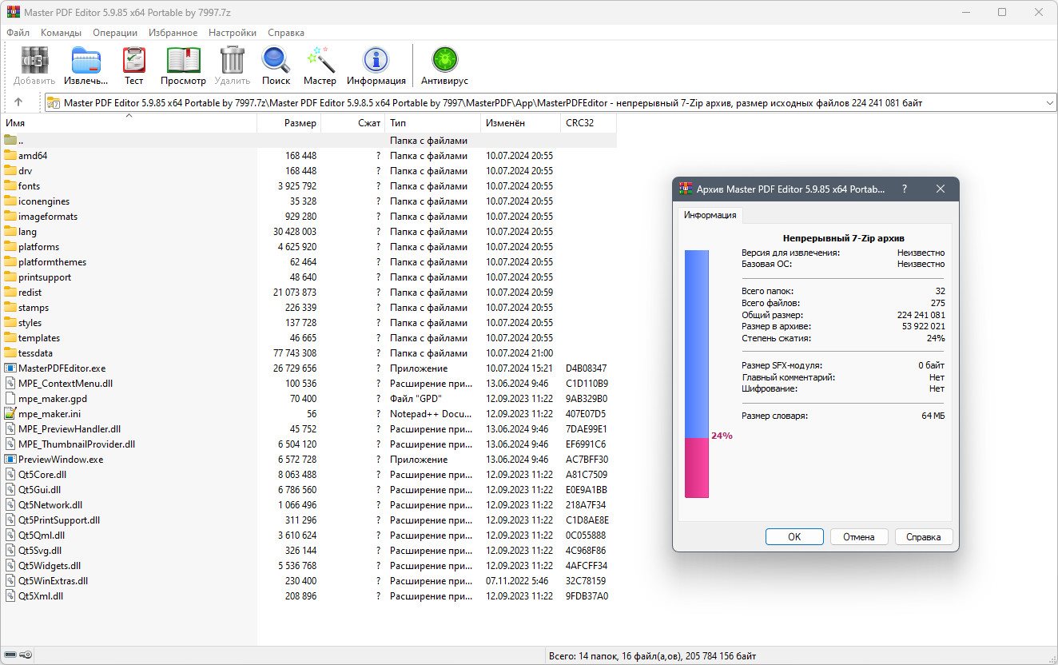
Task: Click the Отмена button
Action: click(x=858, y=536)
